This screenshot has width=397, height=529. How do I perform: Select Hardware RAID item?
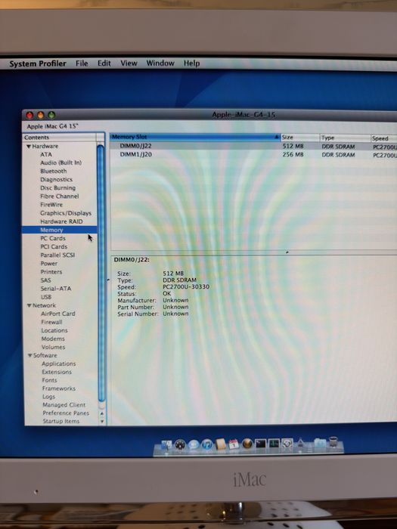(x=61, y=221)
